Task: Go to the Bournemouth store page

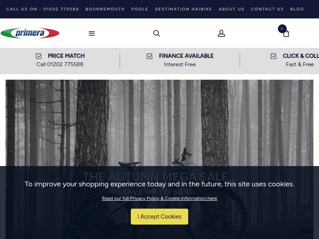Action: tap(105, 9)
